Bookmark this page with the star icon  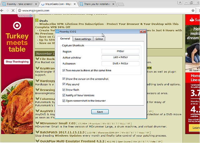point(193,10)
